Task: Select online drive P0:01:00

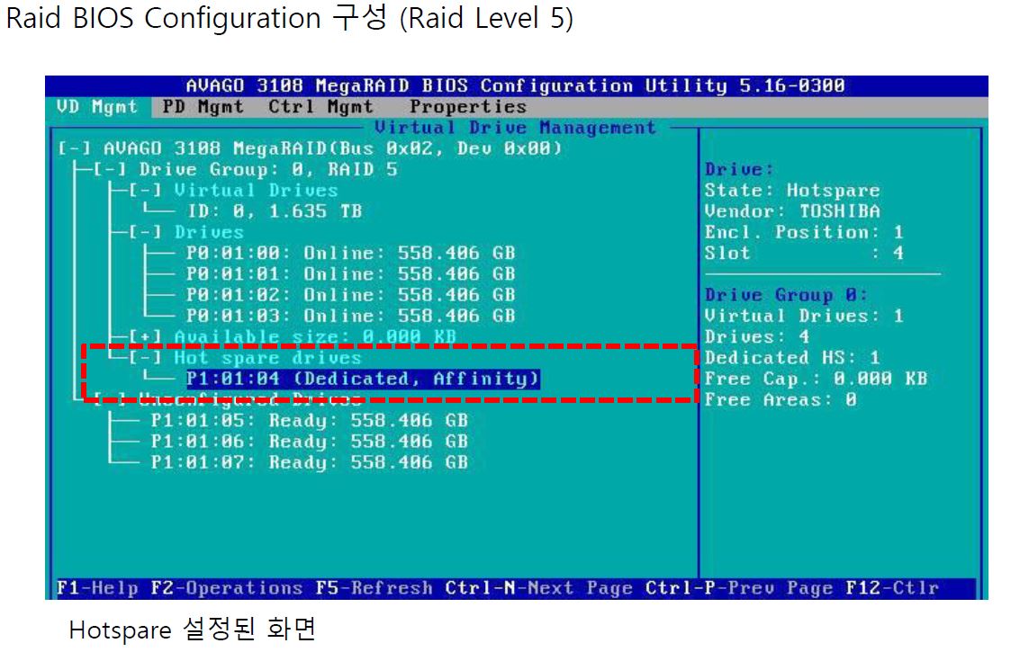Action: (350, 254)
